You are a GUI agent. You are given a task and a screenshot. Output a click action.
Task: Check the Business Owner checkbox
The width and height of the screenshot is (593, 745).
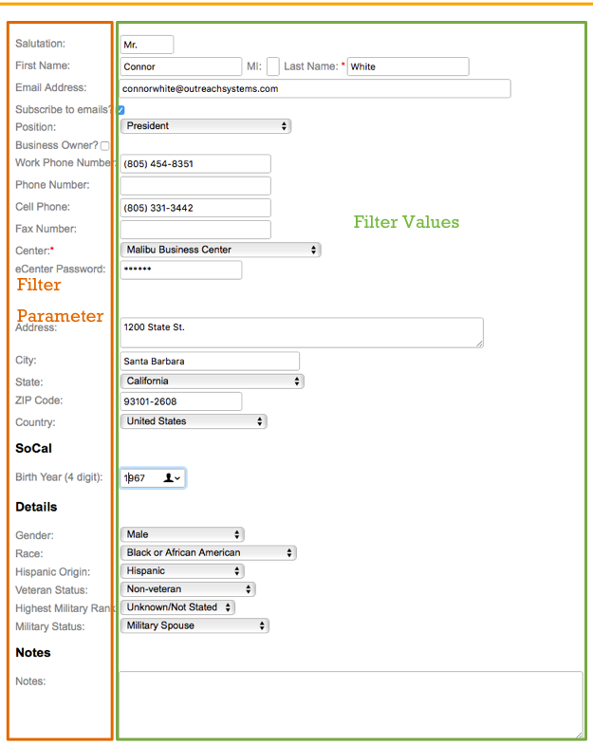[x=105, y=146]
